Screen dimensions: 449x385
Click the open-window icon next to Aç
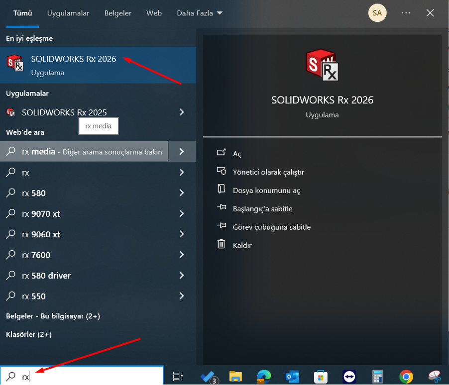click(x=221, y=152)
